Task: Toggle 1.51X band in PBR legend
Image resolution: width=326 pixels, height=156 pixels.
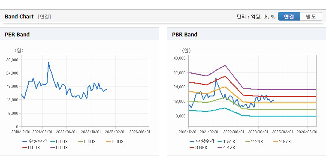Action: pyautogui.click(x=226, y=141)
